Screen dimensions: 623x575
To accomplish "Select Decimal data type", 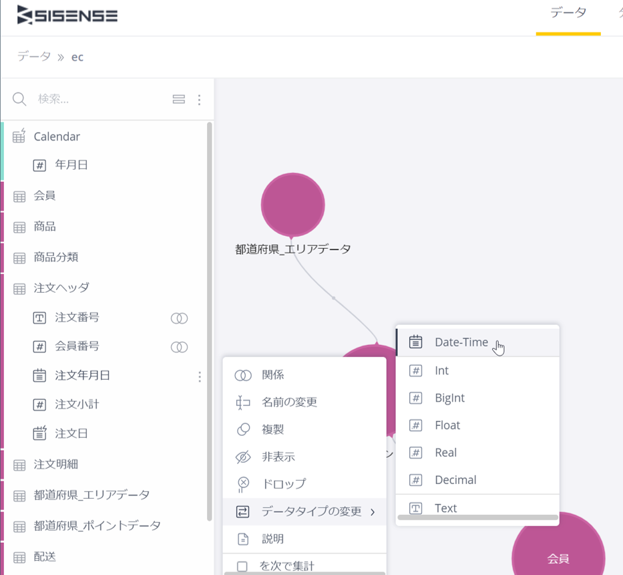I will point(478,480).
